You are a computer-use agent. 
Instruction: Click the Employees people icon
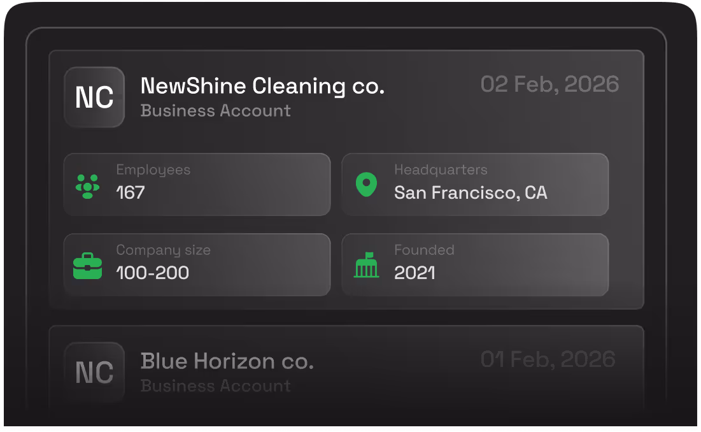coord(88,184)
